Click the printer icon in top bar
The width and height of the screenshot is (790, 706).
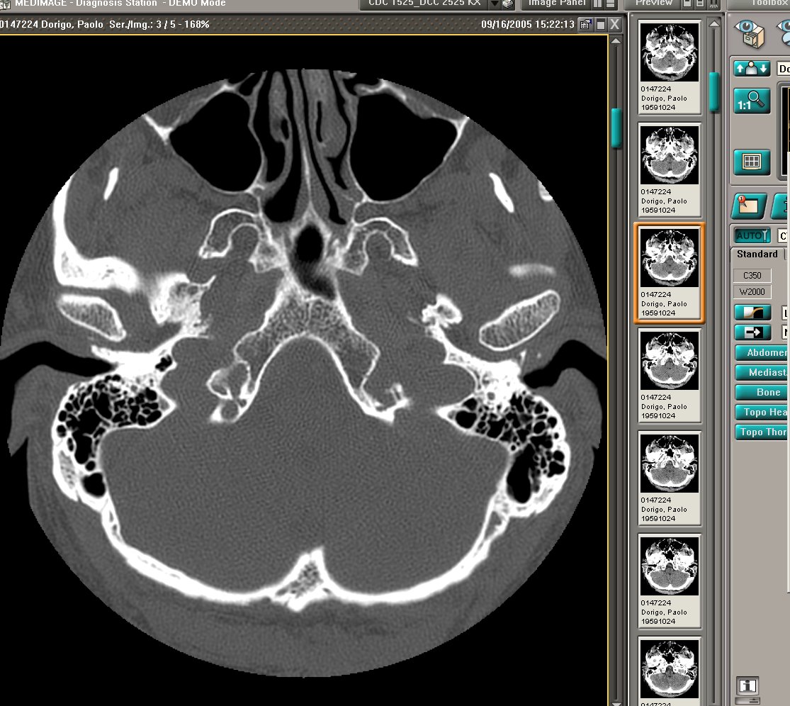click(x=508, y=4)
